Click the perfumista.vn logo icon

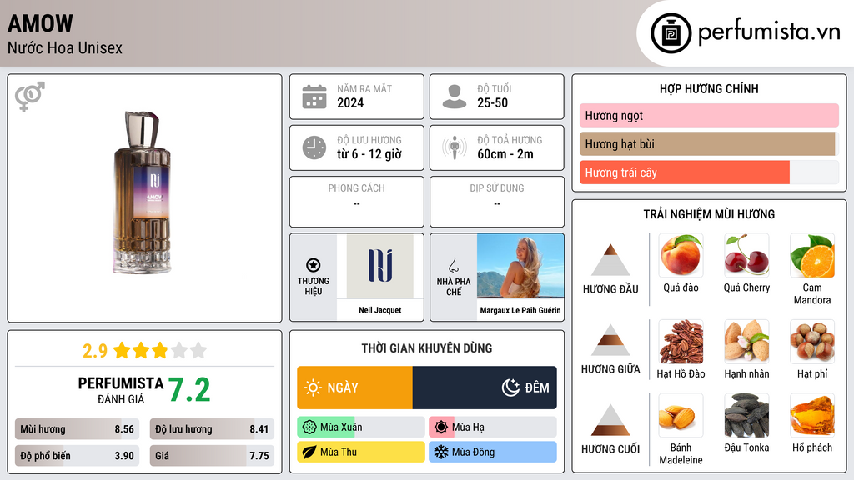(x=671, y=33)
